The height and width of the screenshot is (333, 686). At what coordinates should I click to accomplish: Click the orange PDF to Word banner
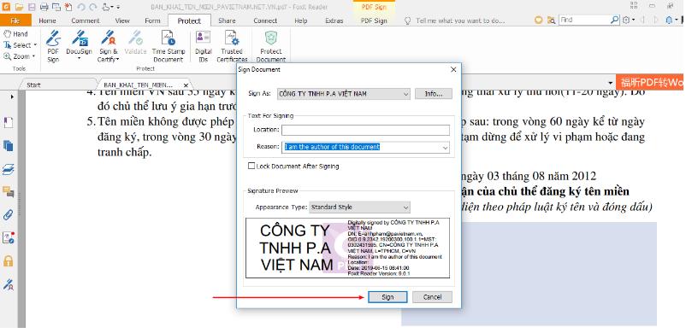coord(651,83)
